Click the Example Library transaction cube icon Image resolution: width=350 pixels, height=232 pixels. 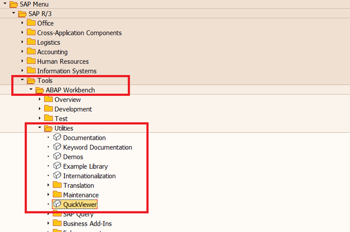pos(57,166)
